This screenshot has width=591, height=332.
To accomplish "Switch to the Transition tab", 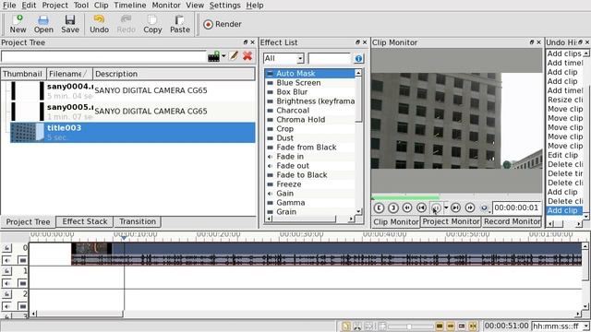I will click(138, 221).
